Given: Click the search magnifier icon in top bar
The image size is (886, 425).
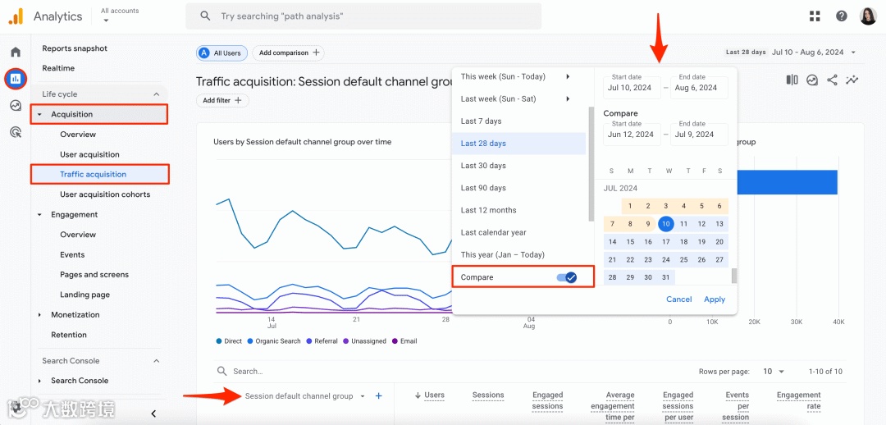Looking at the screenshot, I should tap(206, 16).
